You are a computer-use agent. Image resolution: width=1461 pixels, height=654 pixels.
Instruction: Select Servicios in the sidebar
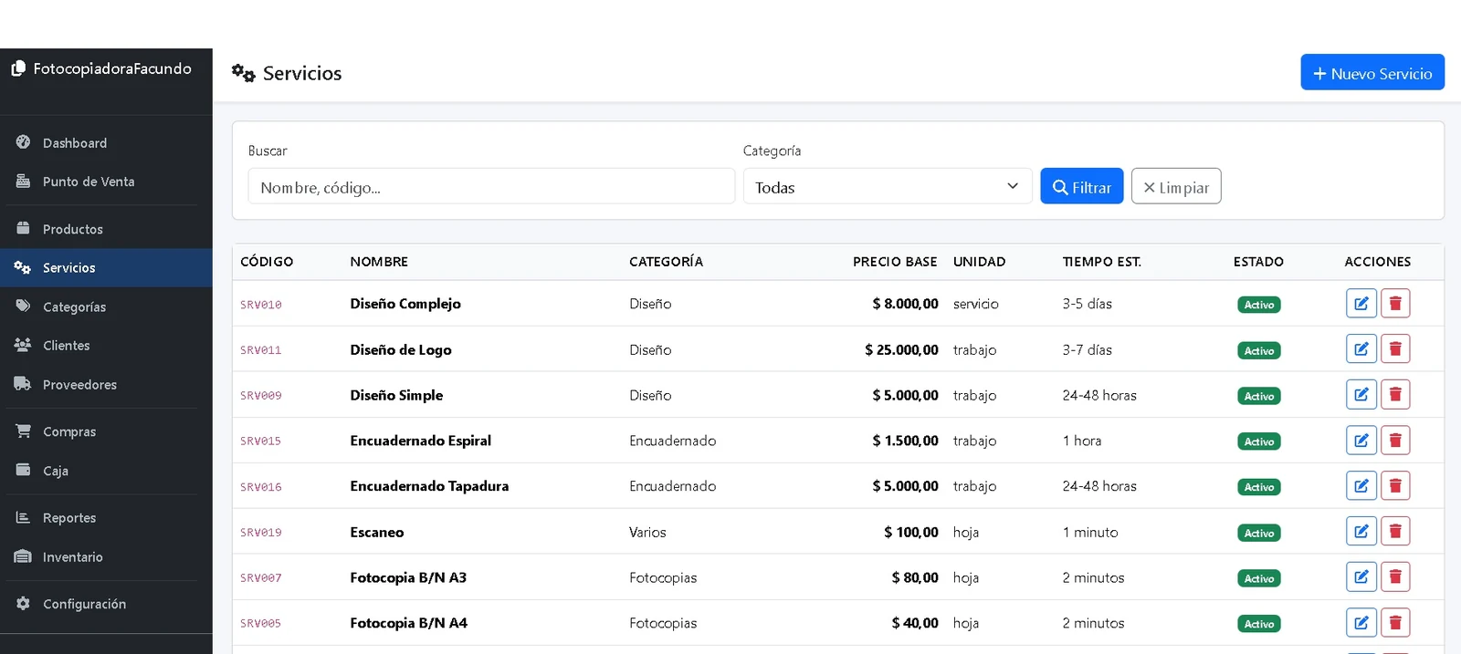pos(106,267)
